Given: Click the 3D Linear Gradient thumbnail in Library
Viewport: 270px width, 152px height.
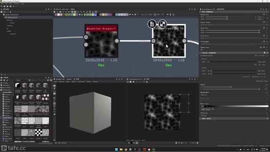Looking at the screenshot, I should [x=18, y=85].
